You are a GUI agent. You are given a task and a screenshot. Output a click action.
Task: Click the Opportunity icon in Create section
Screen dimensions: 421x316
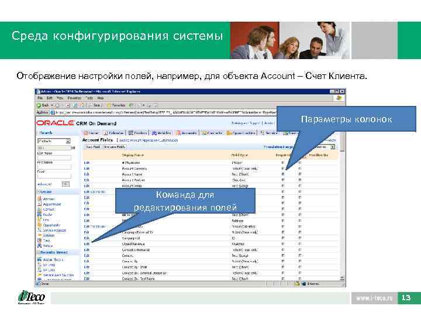pos(40,225)
